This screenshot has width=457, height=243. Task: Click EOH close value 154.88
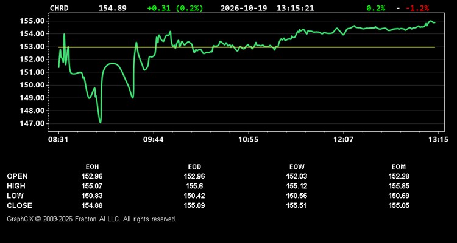click(92, 205)
